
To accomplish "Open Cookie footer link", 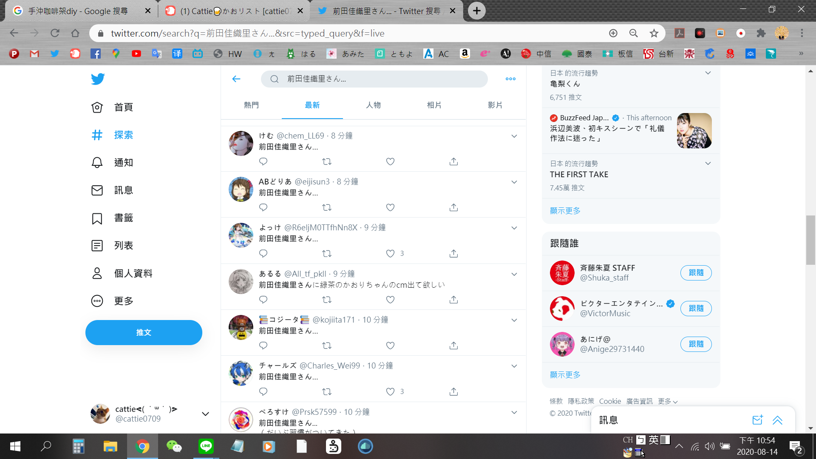I will (610, 401).
